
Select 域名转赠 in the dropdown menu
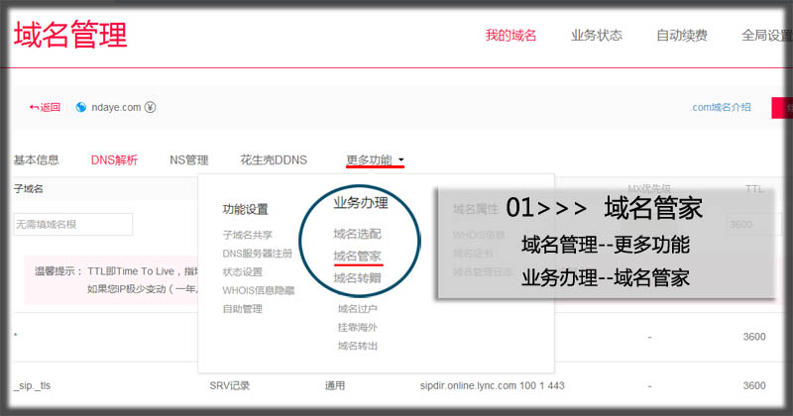click(x=358, y=278)
